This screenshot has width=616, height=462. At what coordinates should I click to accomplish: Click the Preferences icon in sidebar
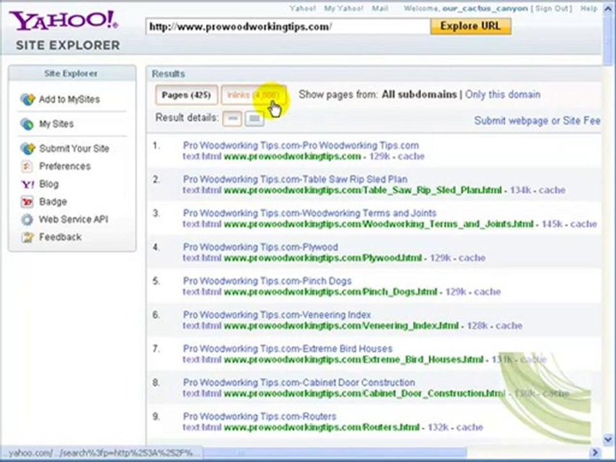[x=27, y=166]
